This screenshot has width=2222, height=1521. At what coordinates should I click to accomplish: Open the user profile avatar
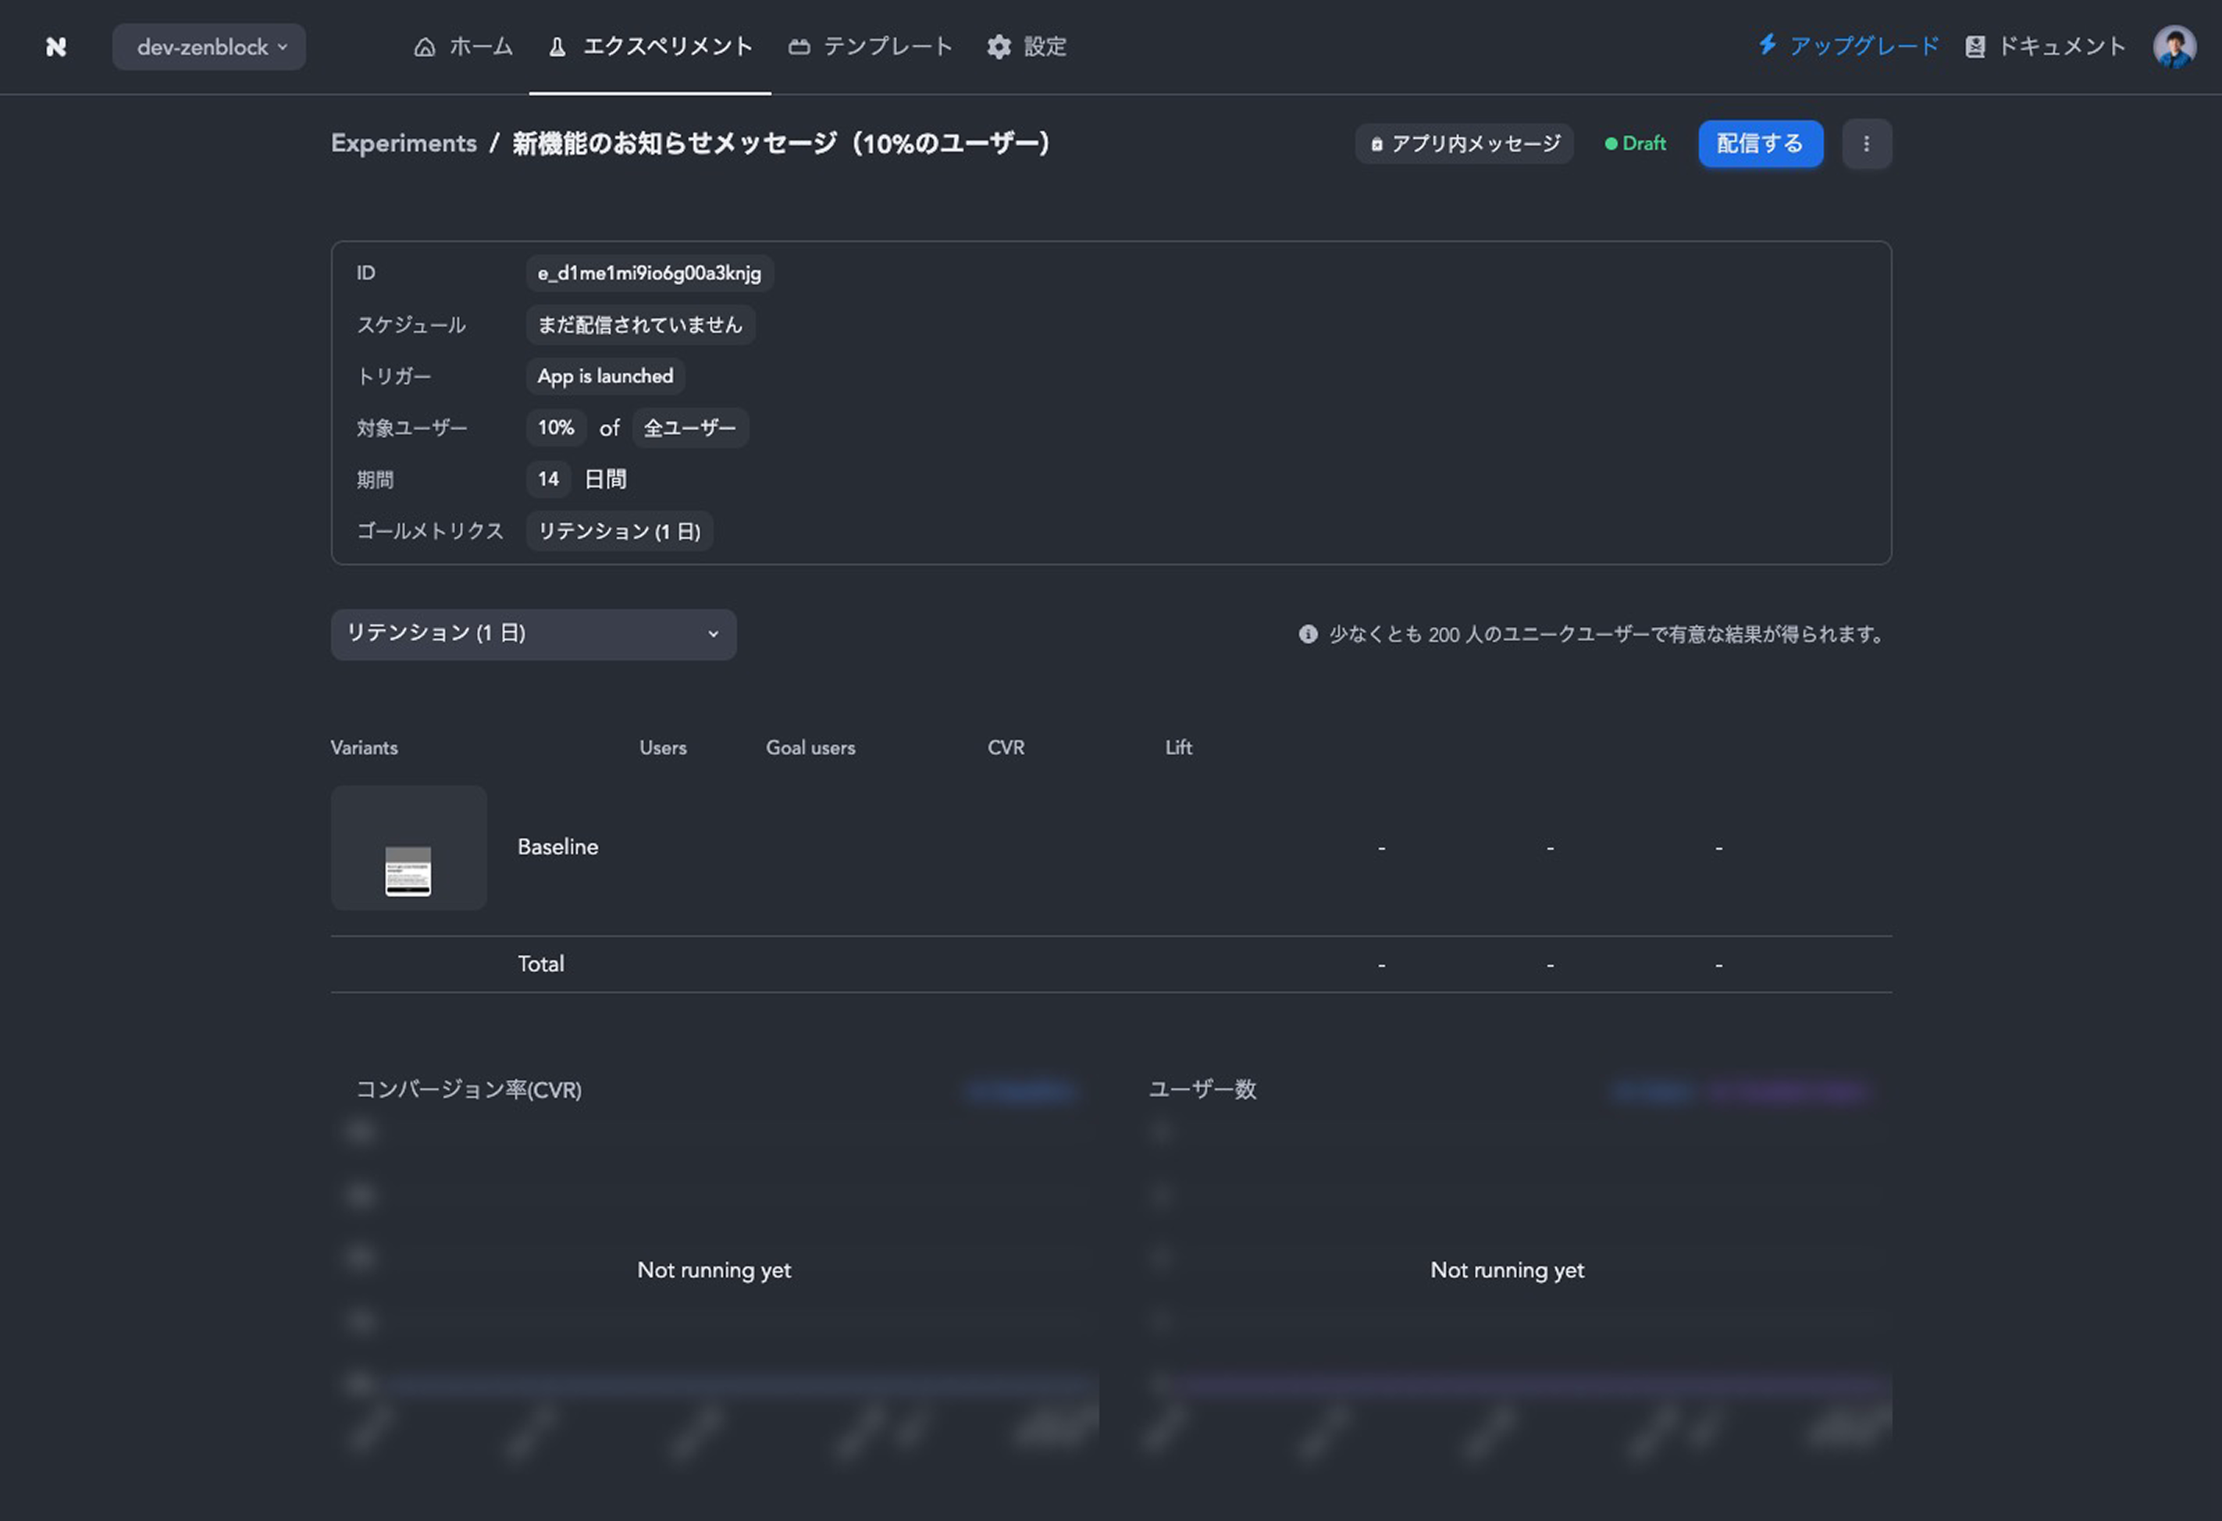coord(2174,47)
